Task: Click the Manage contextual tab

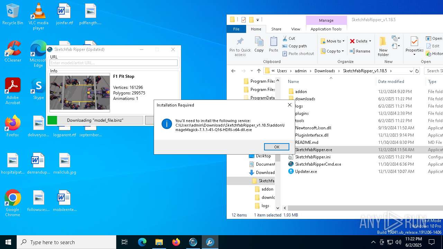Action: click(326, 20)
